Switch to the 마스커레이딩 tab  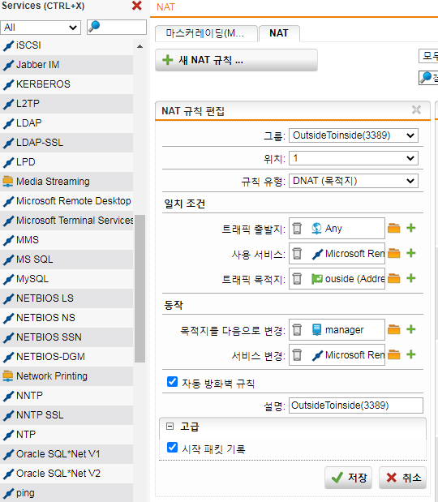[206, 33]
